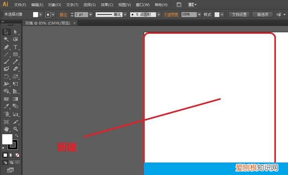Select the Eyedropper tool

[x=6, y=106]
